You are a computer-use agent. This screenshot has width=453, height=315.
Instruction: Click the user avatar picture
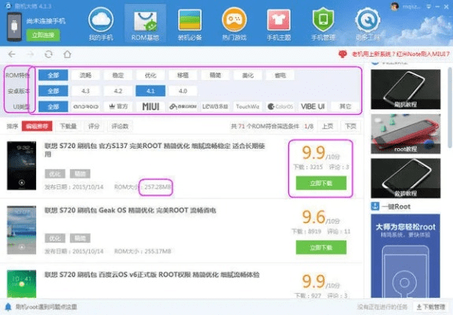395,6
